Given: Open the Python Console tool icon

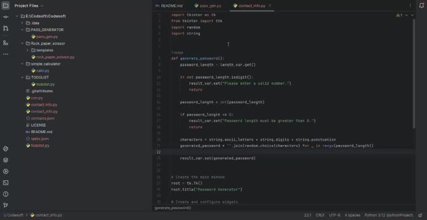Looking at the screenshot, I should coord(6,148).
